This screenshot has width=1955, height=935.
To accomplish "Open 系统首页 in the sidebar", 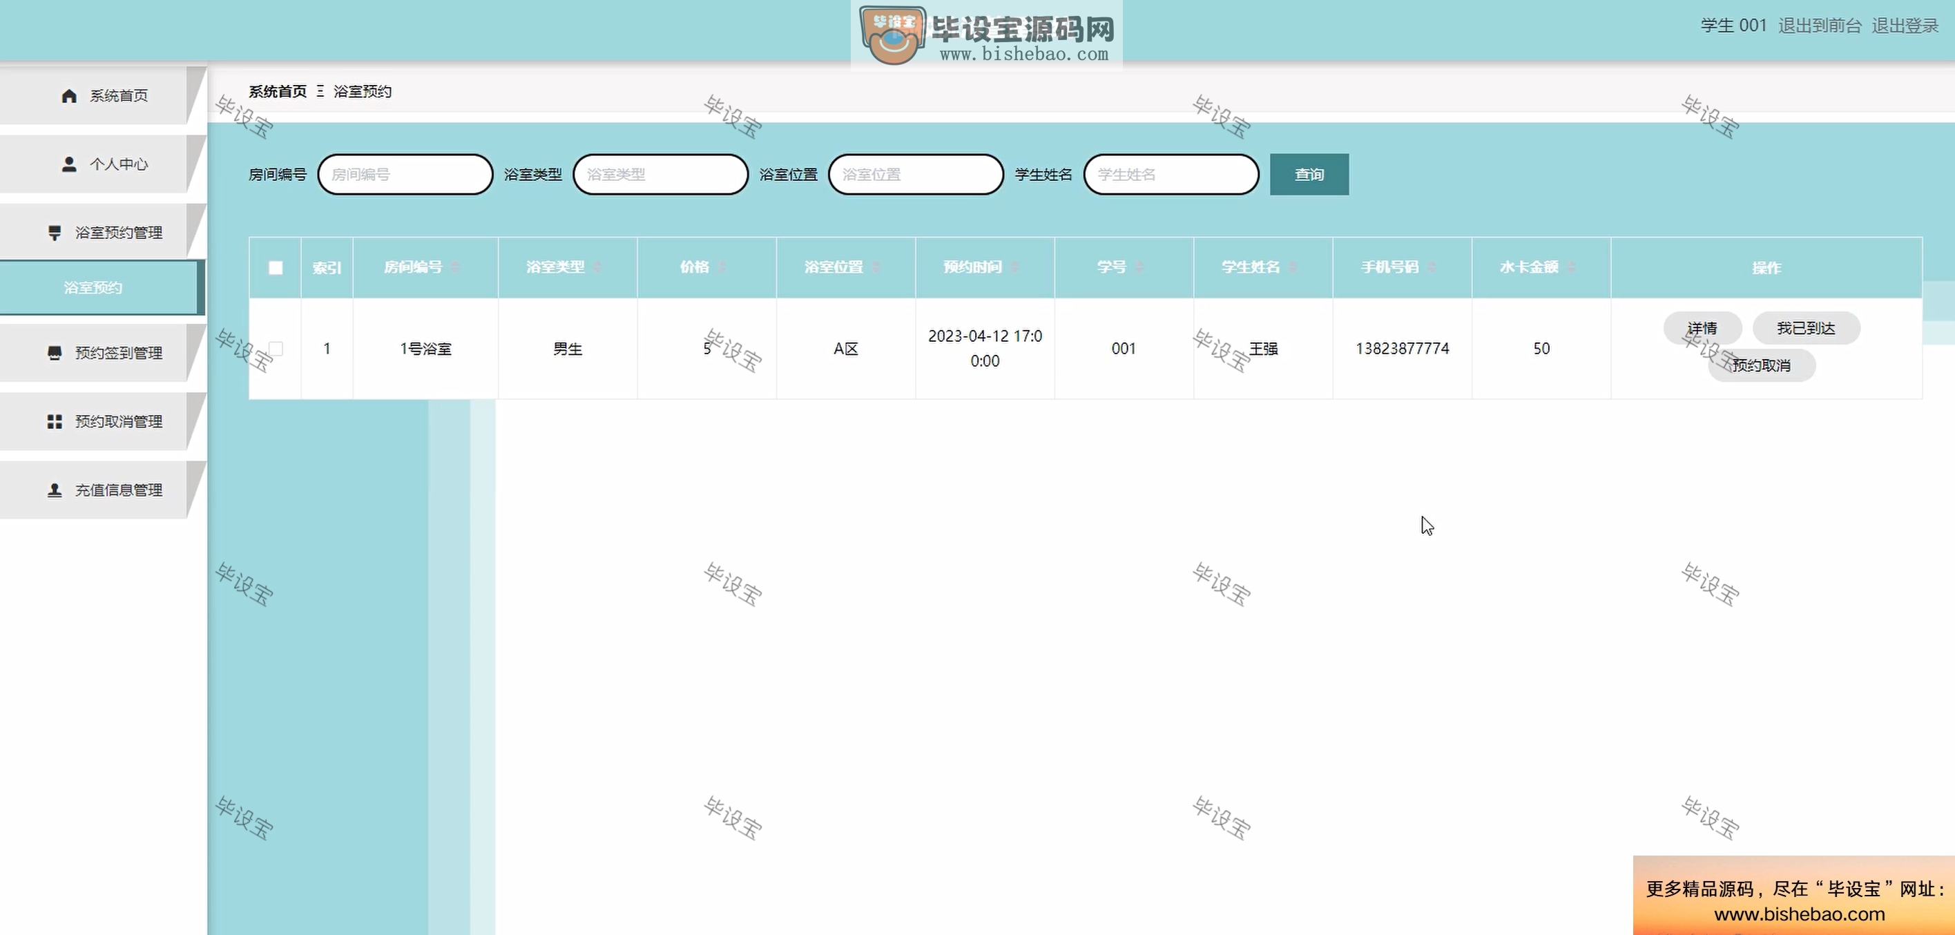I will 103,95.
